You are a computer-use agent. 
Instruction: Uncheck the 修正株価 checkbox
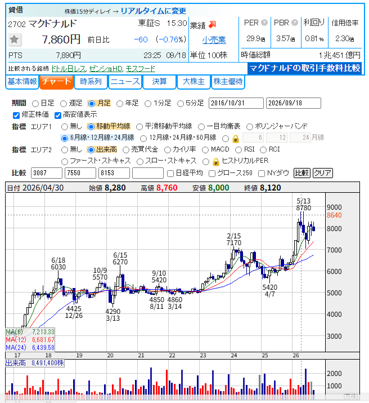(x=16, y=116)
